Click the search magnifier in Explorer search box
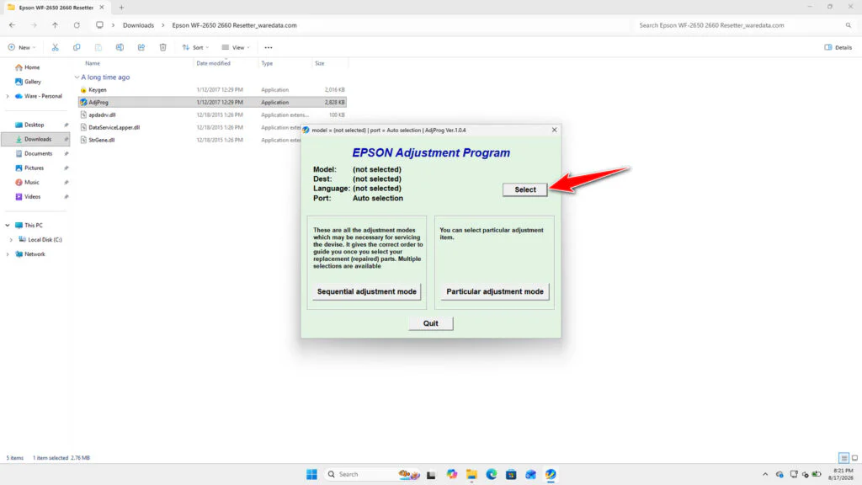Screen dimensions: 862x485 click(849, 25)
